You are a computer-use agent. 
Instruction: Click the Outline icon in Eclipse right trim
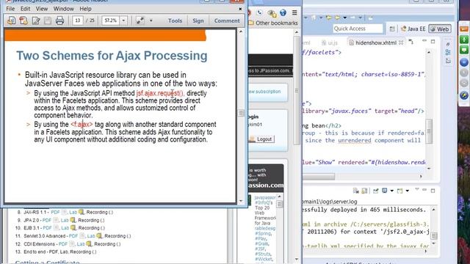[448, 52]
